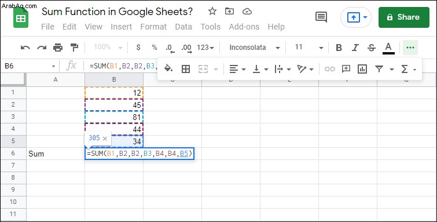Open the text color picker
This screenshot has width=437, height=222.
(388, 48)
